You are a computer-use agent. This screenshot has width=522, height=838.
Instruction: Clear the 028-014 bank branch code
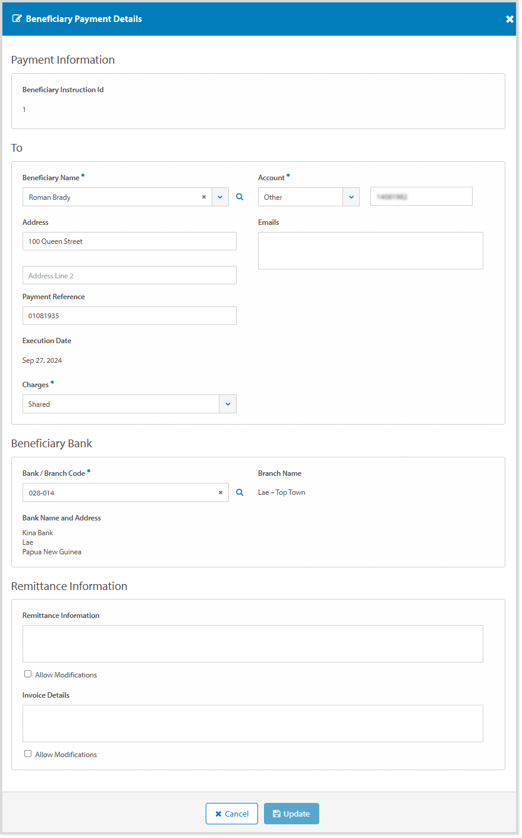click(x=221, y=492)
